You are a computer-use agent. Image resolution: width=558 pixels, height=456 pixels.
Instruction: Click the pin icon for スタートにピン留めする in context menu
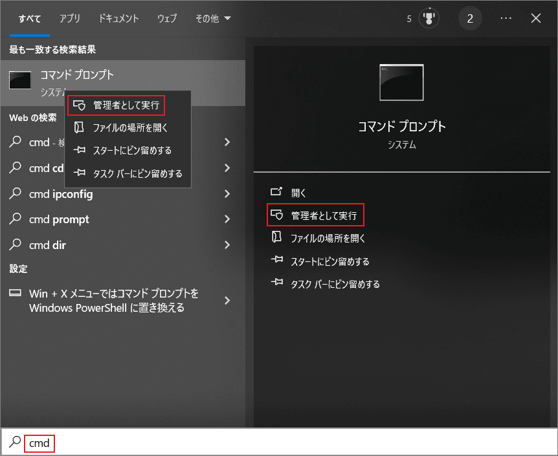click(80, 150)
